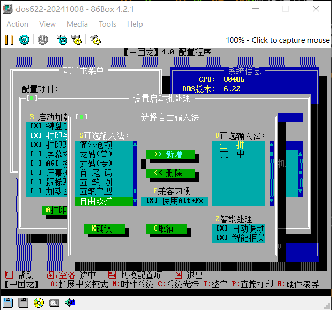Viewport: 332px width, 310px height.
Task: Click the CD-ROM drive status icon
Action: [x=39, y=302]
